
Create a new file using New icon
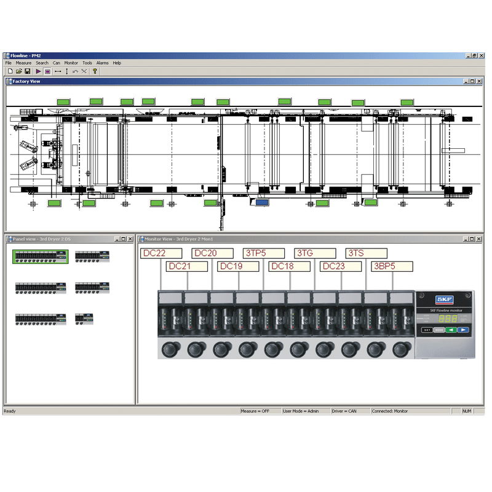click(x=10, y=71)
